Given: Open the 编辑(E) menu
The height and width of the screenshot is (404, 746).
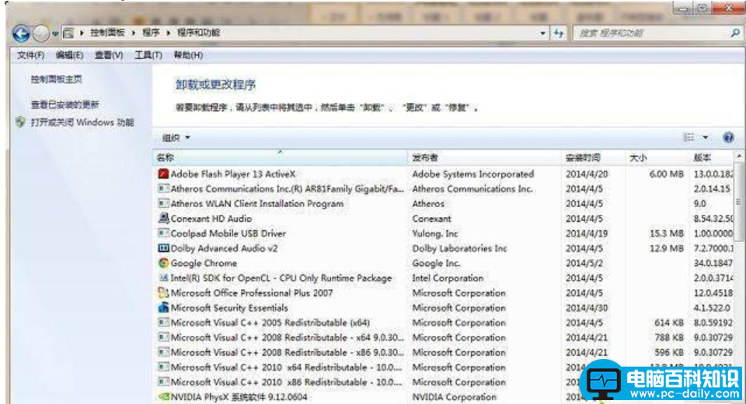Looking at the screenshot, I should (x=69, y=55).
